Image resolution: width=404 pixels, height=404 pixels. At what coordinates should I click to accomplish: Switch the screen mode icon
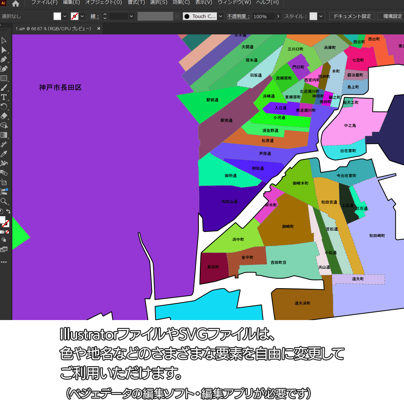[x=4, y=250]
